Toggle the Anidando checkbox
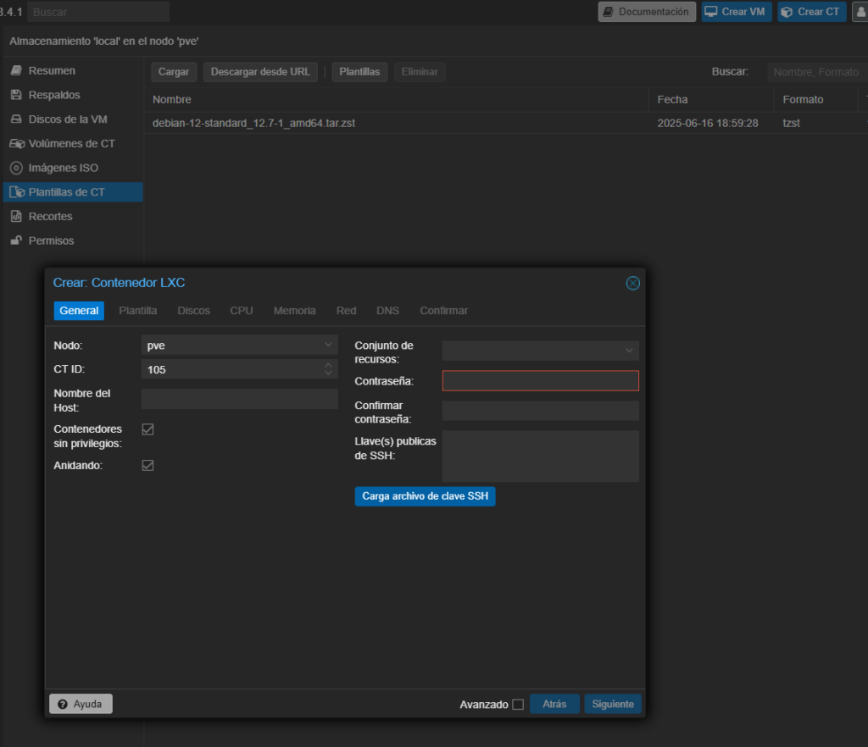The height and width of the screenshot is (747, 868). point(147,466)
